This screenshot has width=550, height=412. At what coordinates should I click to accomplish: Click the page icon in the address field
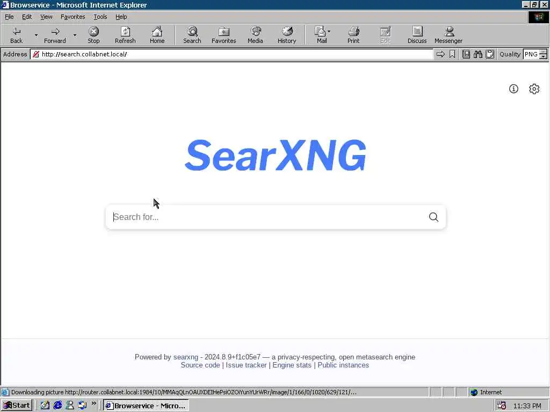coord(36,54)
